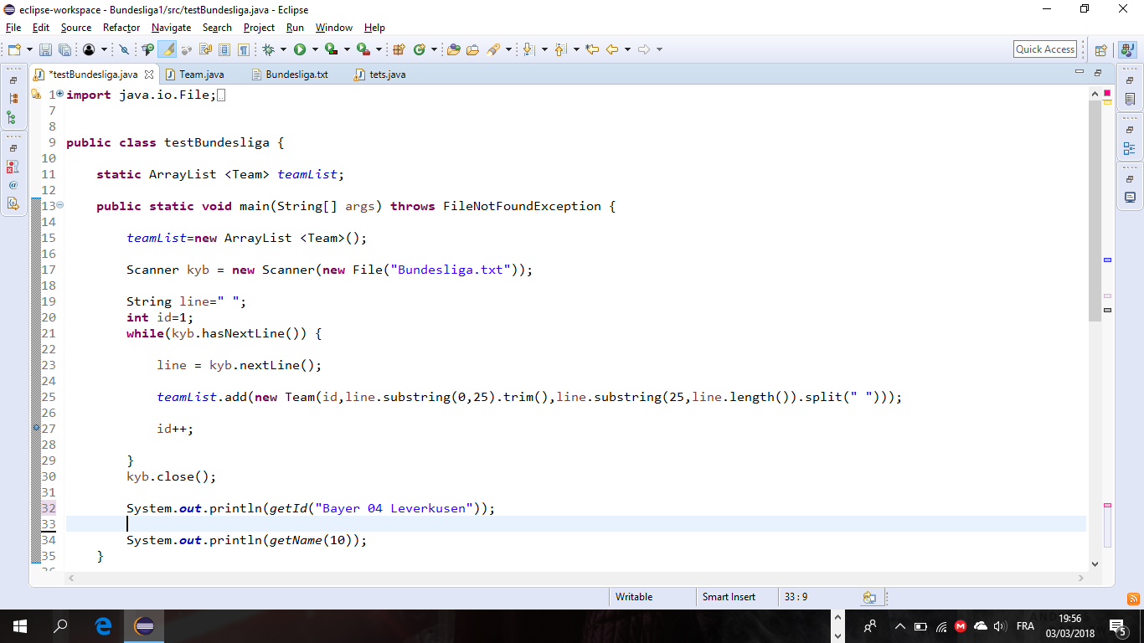Go to Previous Annotation arrow icon
The image size is (1144, 643).
click(x=560, y=49)
